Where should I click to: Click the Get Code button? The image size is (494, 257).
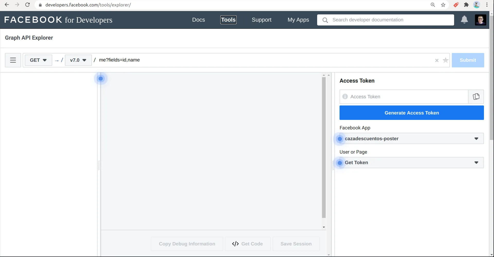(248, 244)
